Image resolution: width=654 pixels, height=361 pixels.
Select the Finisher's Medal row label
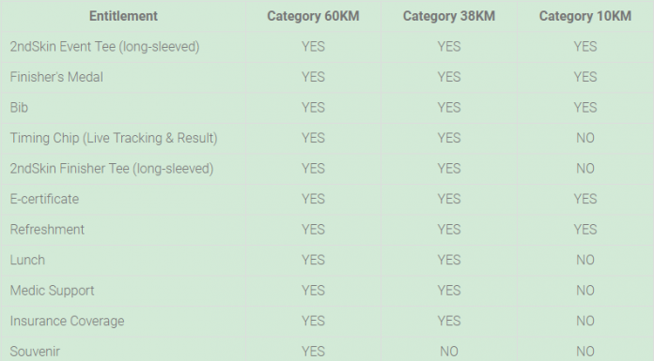pos(56,77)
